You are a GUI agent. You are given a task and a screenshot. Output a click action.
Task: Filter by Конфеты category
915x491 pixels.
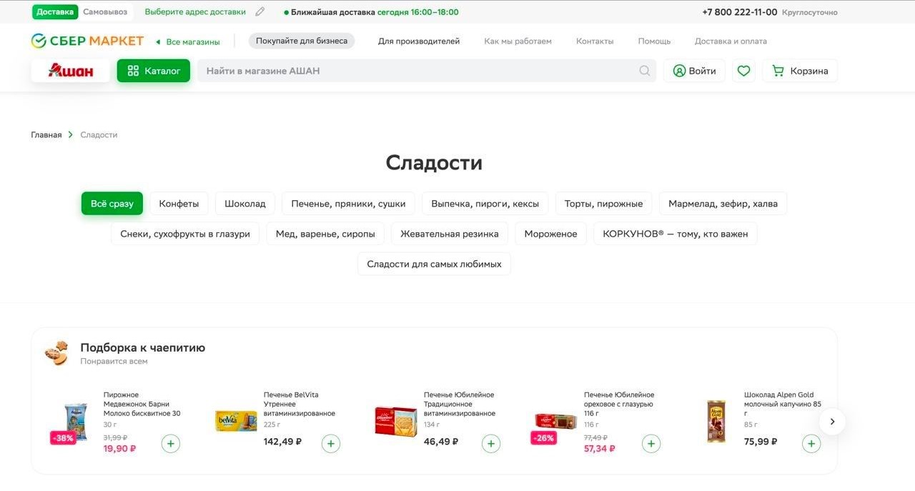coord(179,204)
